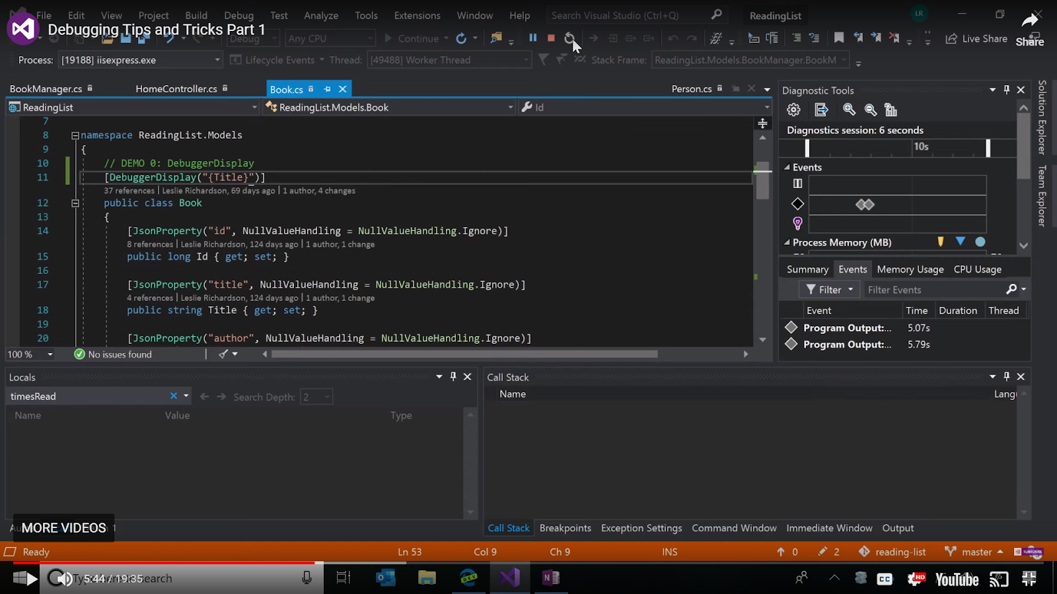Click the timeline left selection handle
The image size is (1057, 594).
pos(807,148)
